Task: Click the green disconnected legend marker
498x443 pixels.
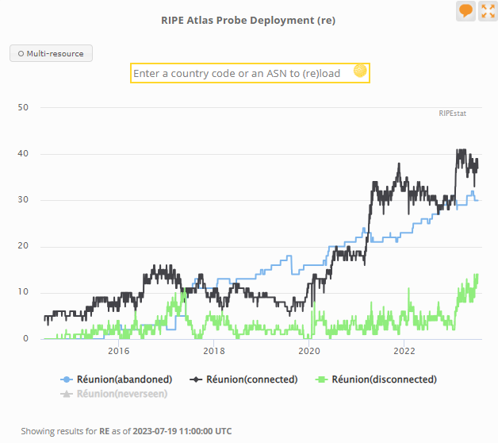Action: point(321,379)
